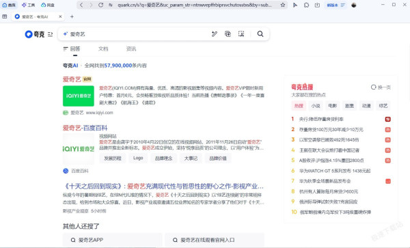The height and width of the screenshot is (248, 410).
Task: Click the green iQIYI logo thumbnail
Action: (79, 96)
